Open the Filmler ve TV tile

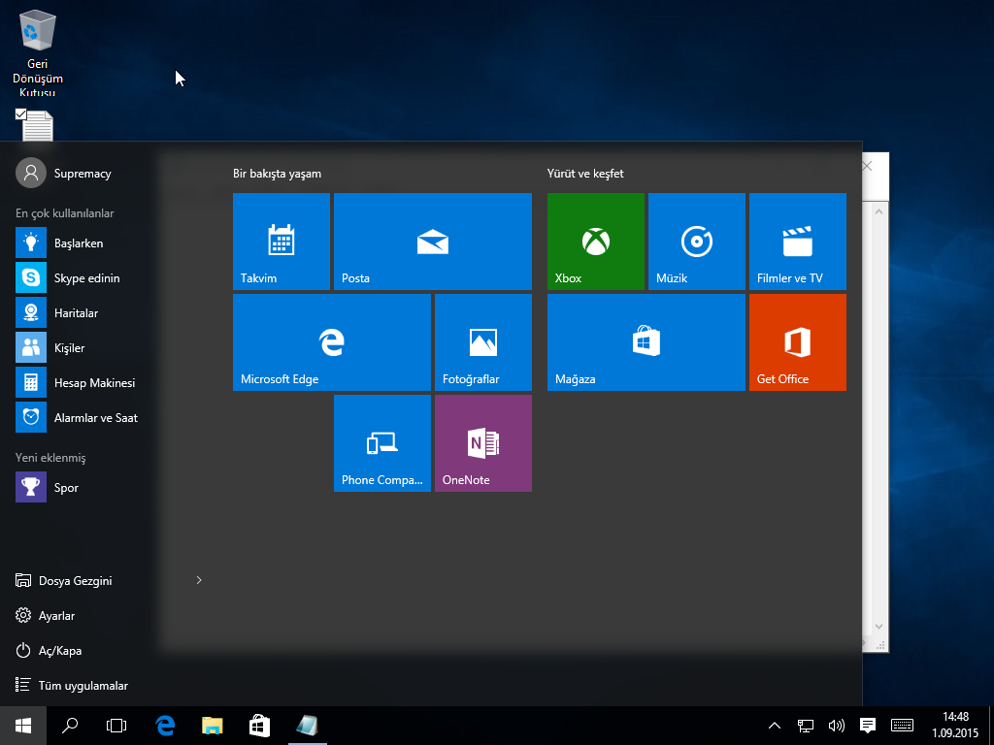pyautogui.click(x=797, y=242)
